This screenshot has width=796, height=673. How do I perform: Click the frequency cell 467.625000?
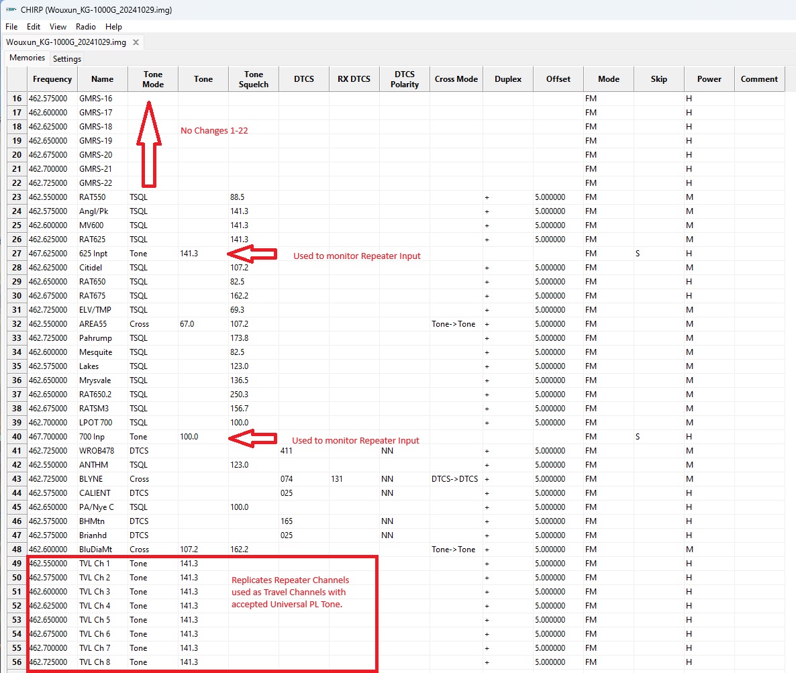pos(52,254)
